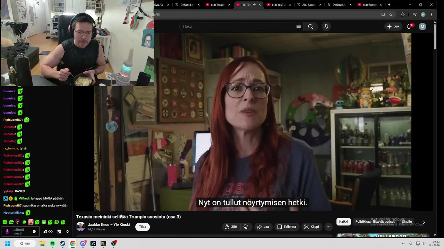Open the Chrome three-dot menu
Viewport: 444px width, 249px height.
[432, 15]
